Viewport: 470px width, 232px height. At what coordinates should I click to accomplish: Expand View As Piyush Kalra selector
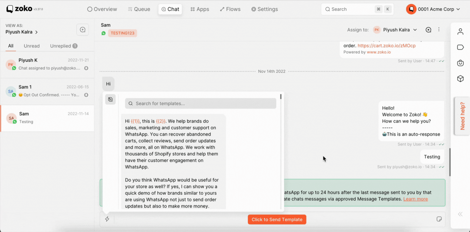(22, 32)
